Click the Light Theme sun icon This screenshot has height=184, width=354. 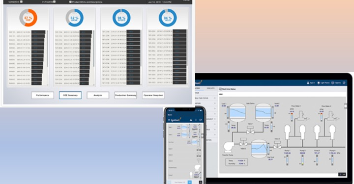(319, 83)
